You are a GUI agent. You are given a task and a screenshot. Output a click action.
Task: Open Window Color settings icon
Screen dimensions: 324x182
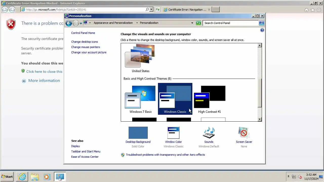pos(173,133)
